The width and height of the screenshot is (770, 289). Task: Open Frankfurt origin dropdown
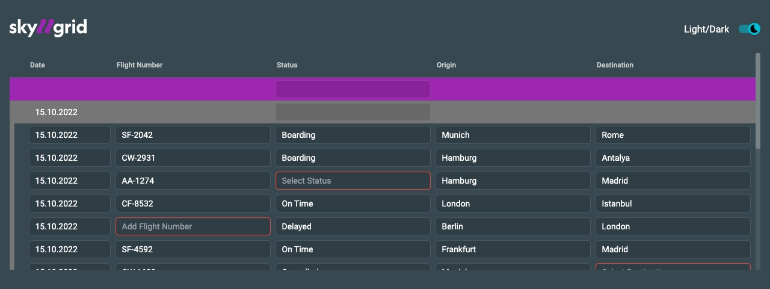pyautogui.click(x=513, y=249)
